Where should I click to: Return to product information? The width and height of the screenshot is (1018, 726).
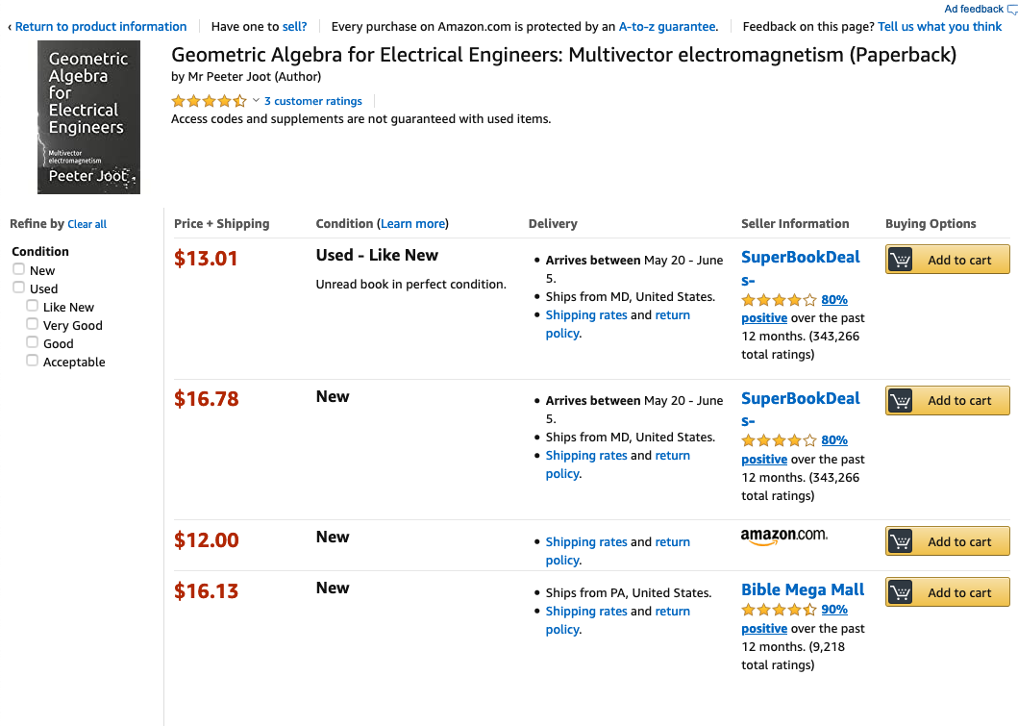101,27
